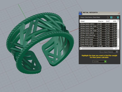Image resolution: width=122 pixels, height=92 pixels.
Task: Click the table scroll-right arrow
Action: [116, 49]
